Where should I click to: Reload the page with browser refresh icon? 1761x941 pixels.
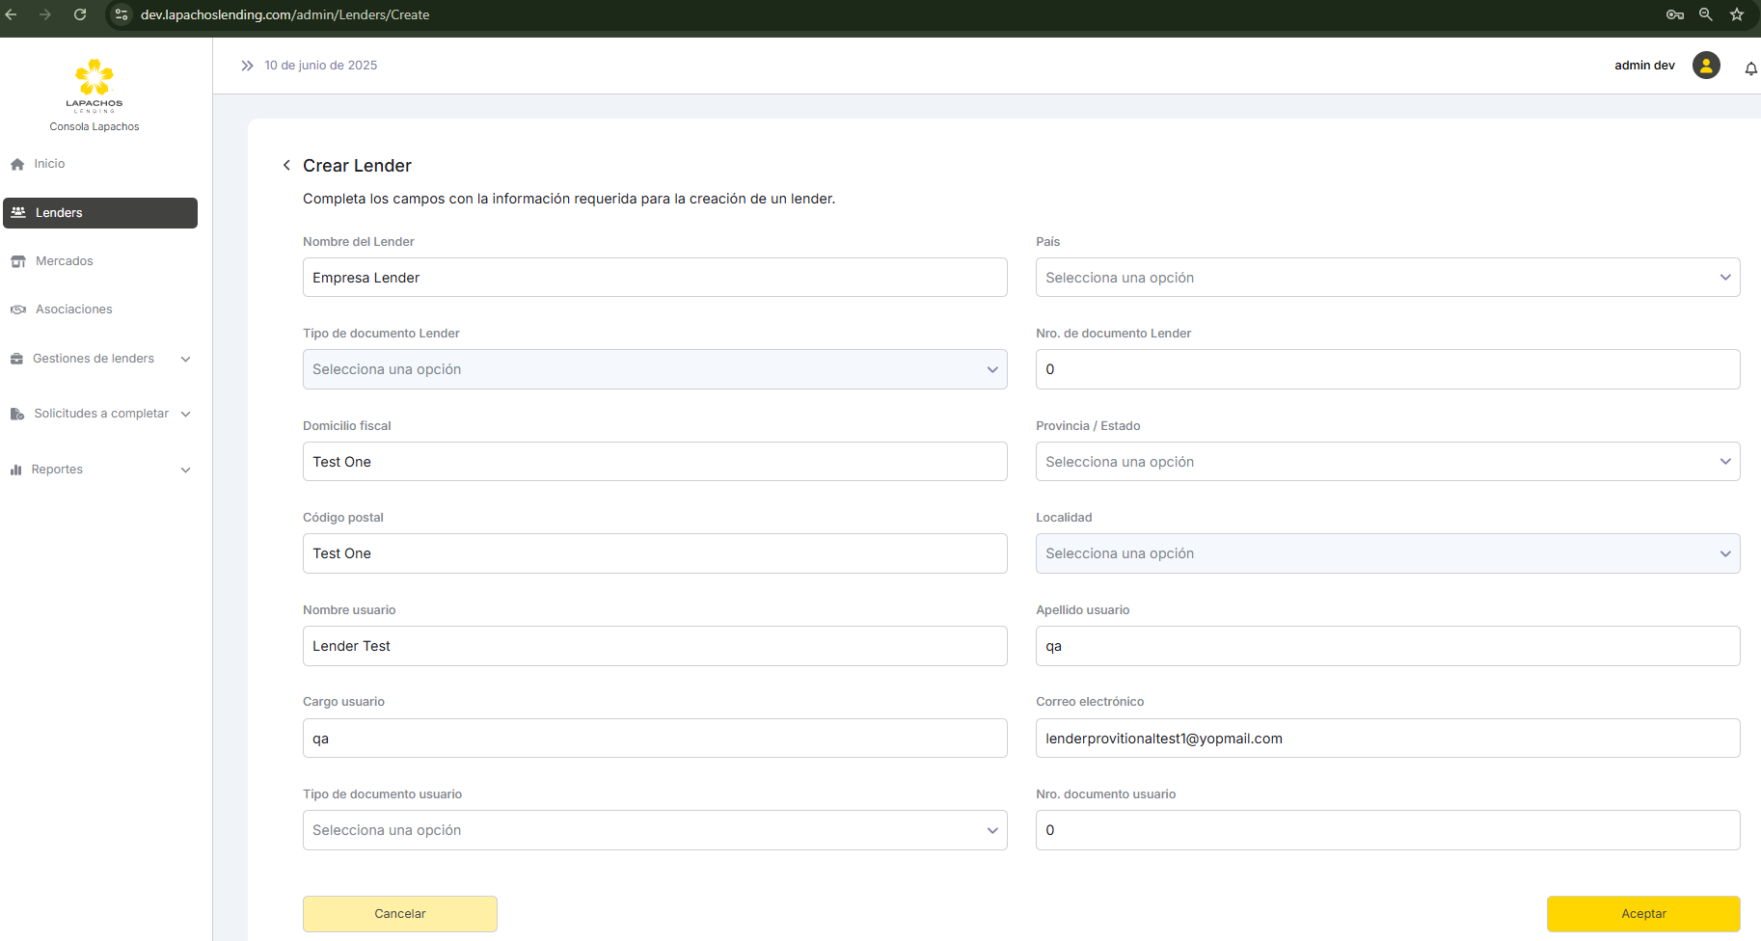point(80,14)
